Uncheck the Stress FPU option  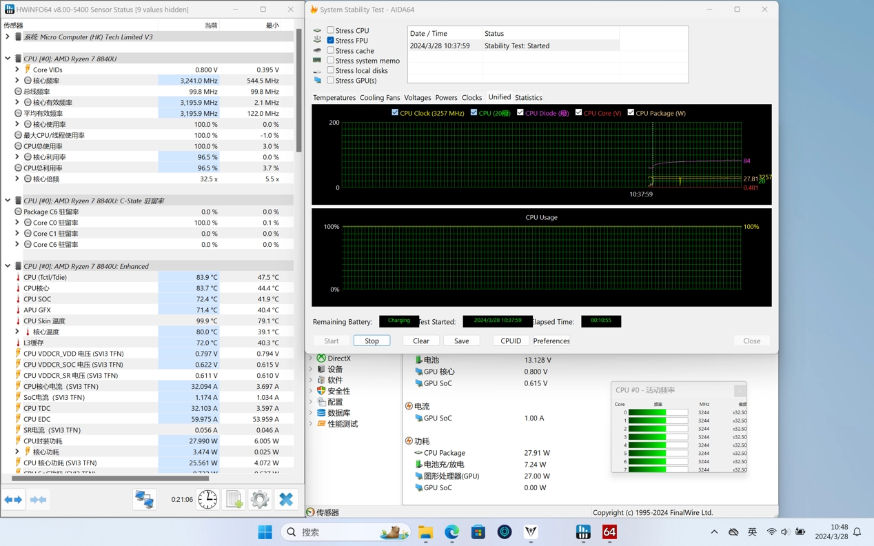click(x=331, y=41)
